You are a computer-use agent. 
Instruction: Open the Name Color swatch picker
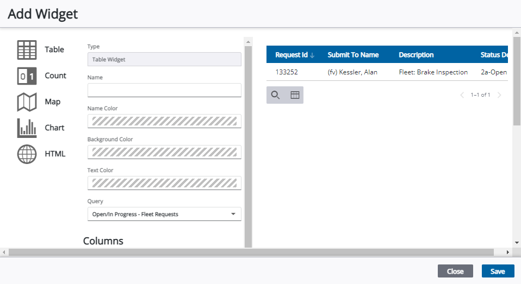(x=164, y=121)
